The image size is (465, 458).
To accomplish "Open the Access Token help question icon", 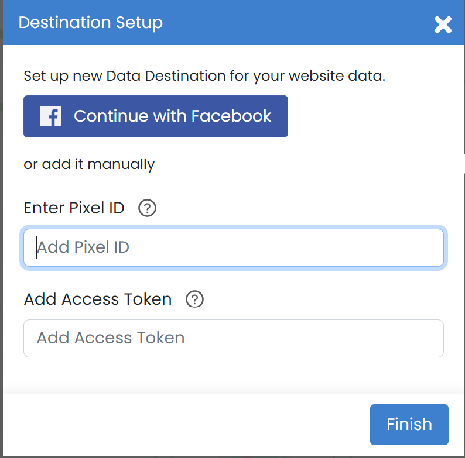I will click(194, 299).
